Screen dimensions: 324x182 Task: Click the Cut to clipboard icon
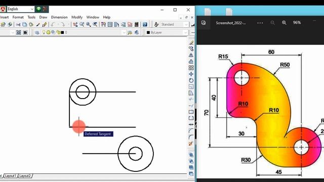tap(18, 25)
